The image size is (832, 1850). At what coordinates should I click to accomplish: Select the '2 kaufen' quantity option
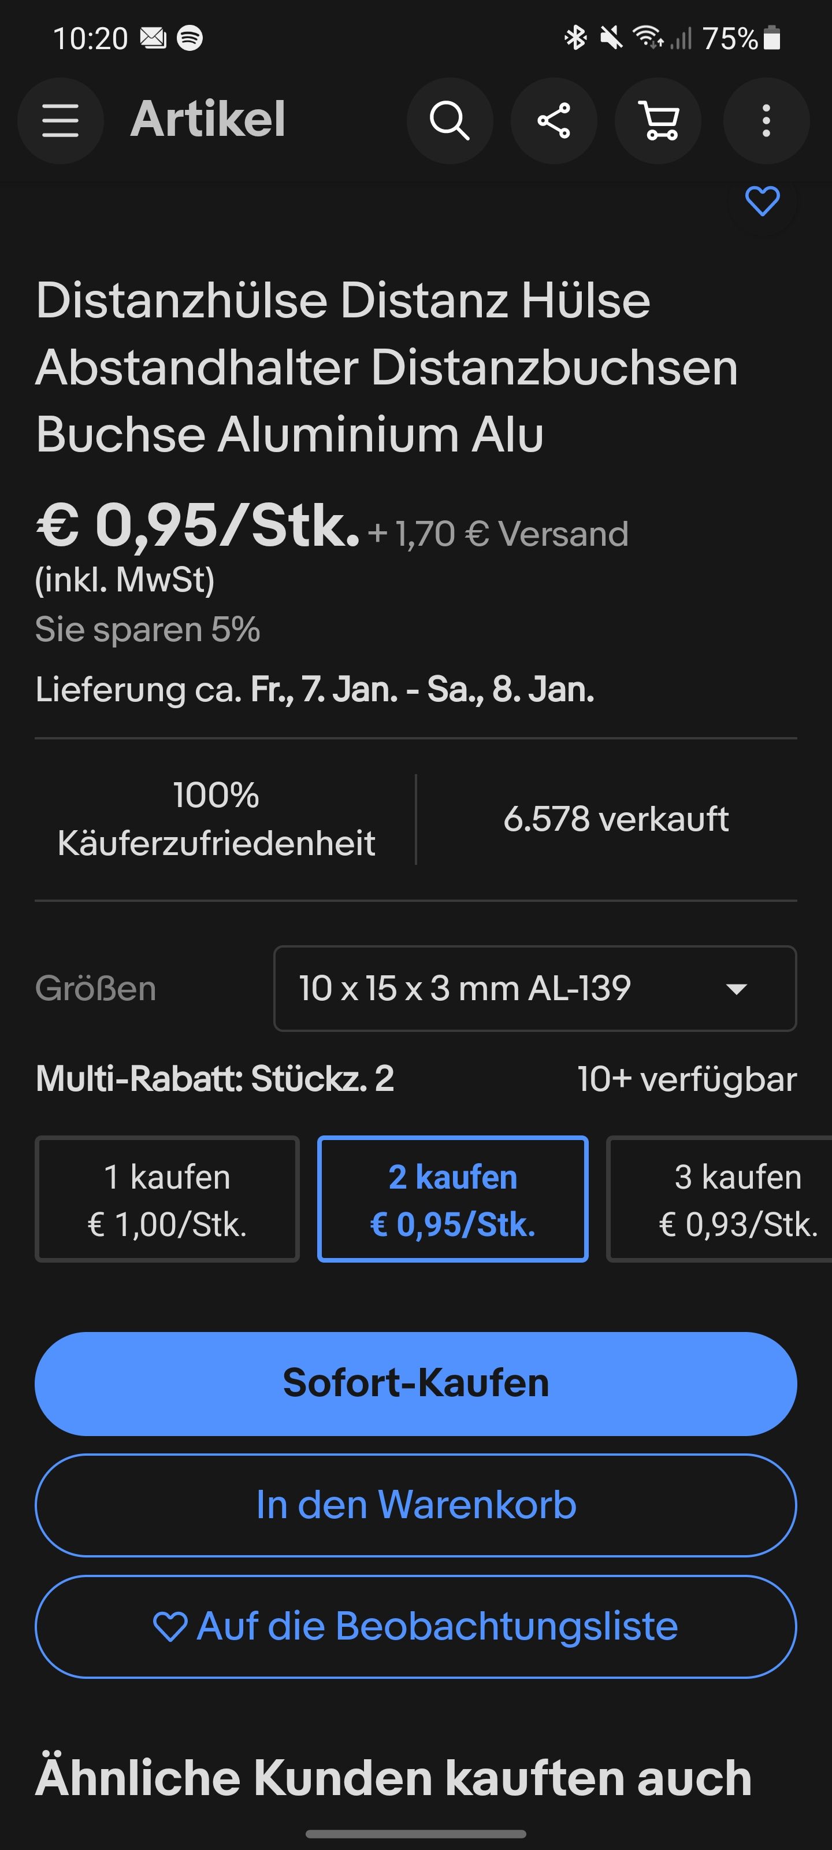[453, 1198]
